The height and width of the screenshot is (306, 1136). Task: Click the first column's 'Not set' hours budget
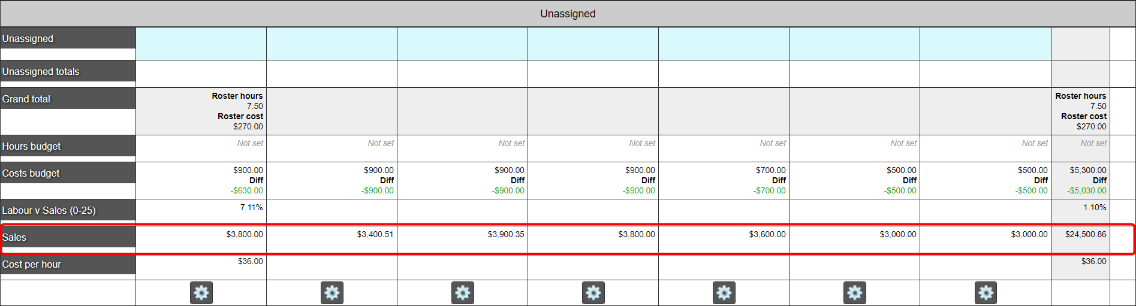tap(250, 143)
